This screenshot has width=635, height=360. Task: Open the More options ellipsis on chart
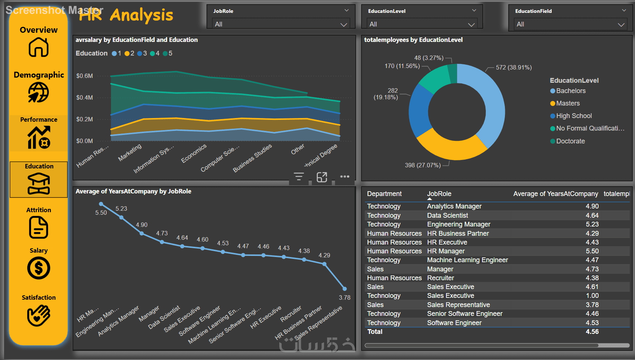(345, 177)
